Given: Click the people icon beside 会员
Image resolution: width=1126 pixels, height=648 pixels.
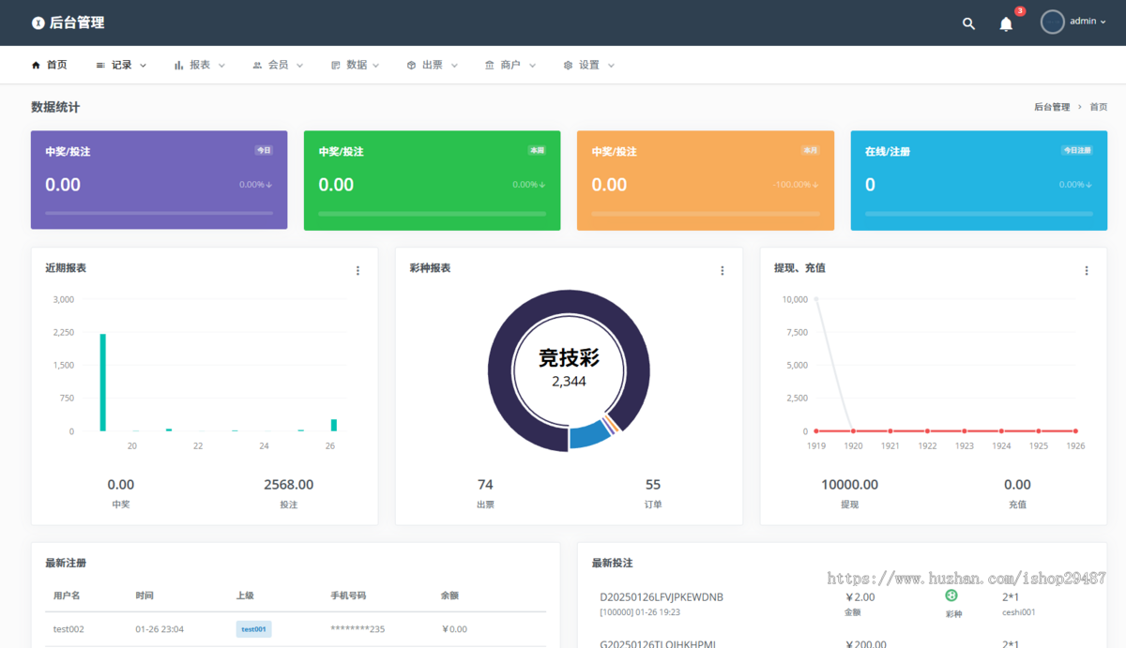Looking at the screenshot, I should tap(257, 66).
